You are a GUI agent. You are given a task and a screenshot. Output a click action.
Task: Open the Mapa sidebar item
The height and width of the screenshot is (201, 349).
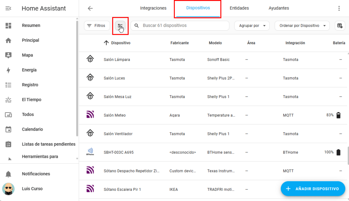pos(27,55)
